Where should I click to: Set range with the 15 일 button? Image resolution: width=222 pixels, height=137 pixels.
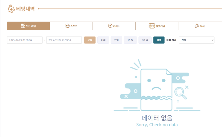coord(130,40)
